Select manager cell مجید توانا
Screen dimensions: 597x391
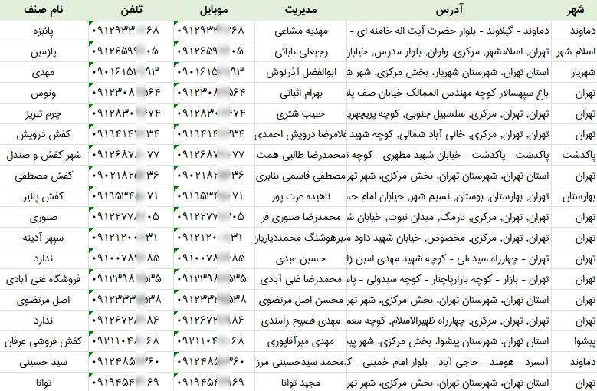coord(300,383)
